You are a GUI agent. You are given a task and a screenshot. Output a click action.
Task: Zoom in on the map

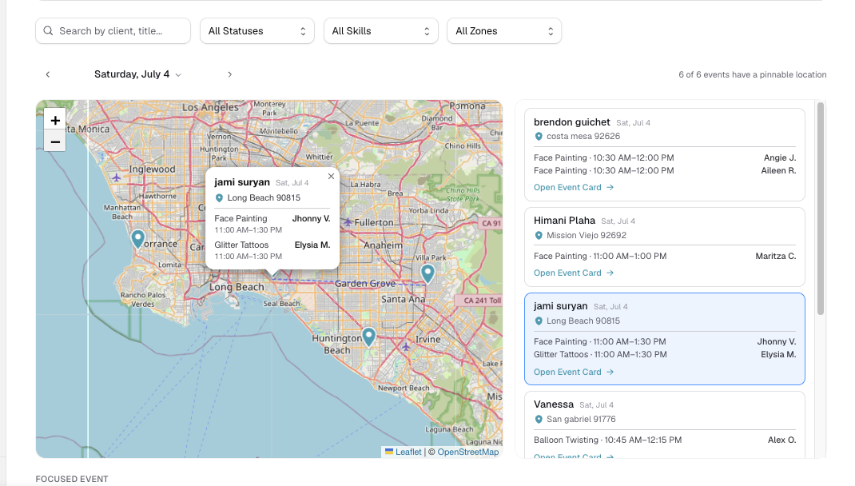tap(55, 120)
